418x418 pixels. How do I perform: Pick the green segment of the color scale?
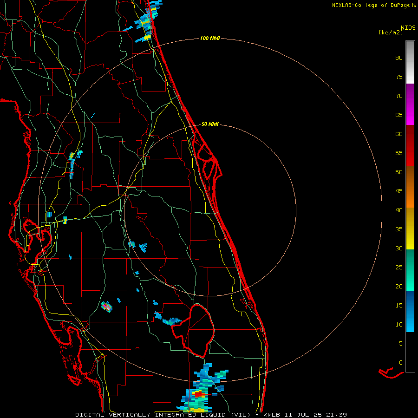coord(410,270)
